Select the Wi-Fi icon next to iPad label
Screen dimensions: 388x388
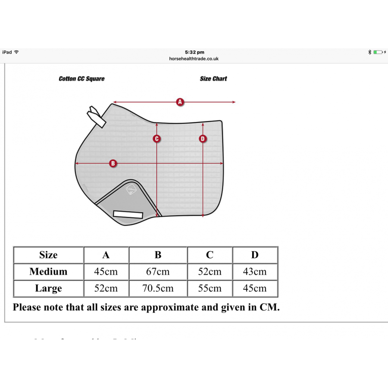pos(17,52)
